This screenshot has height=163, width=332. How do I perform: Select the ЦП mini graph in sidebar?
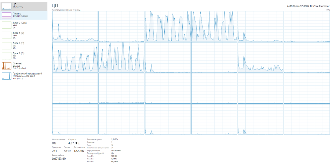pyautogui.click(x=7, y=6)
